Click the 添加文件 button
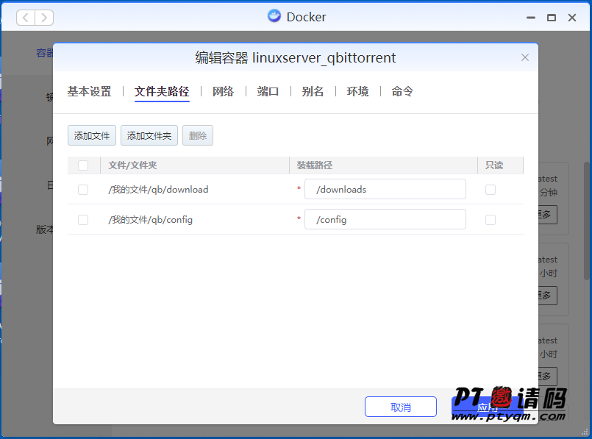The height and width of the screenshot is (439, 592). [92, 135]
